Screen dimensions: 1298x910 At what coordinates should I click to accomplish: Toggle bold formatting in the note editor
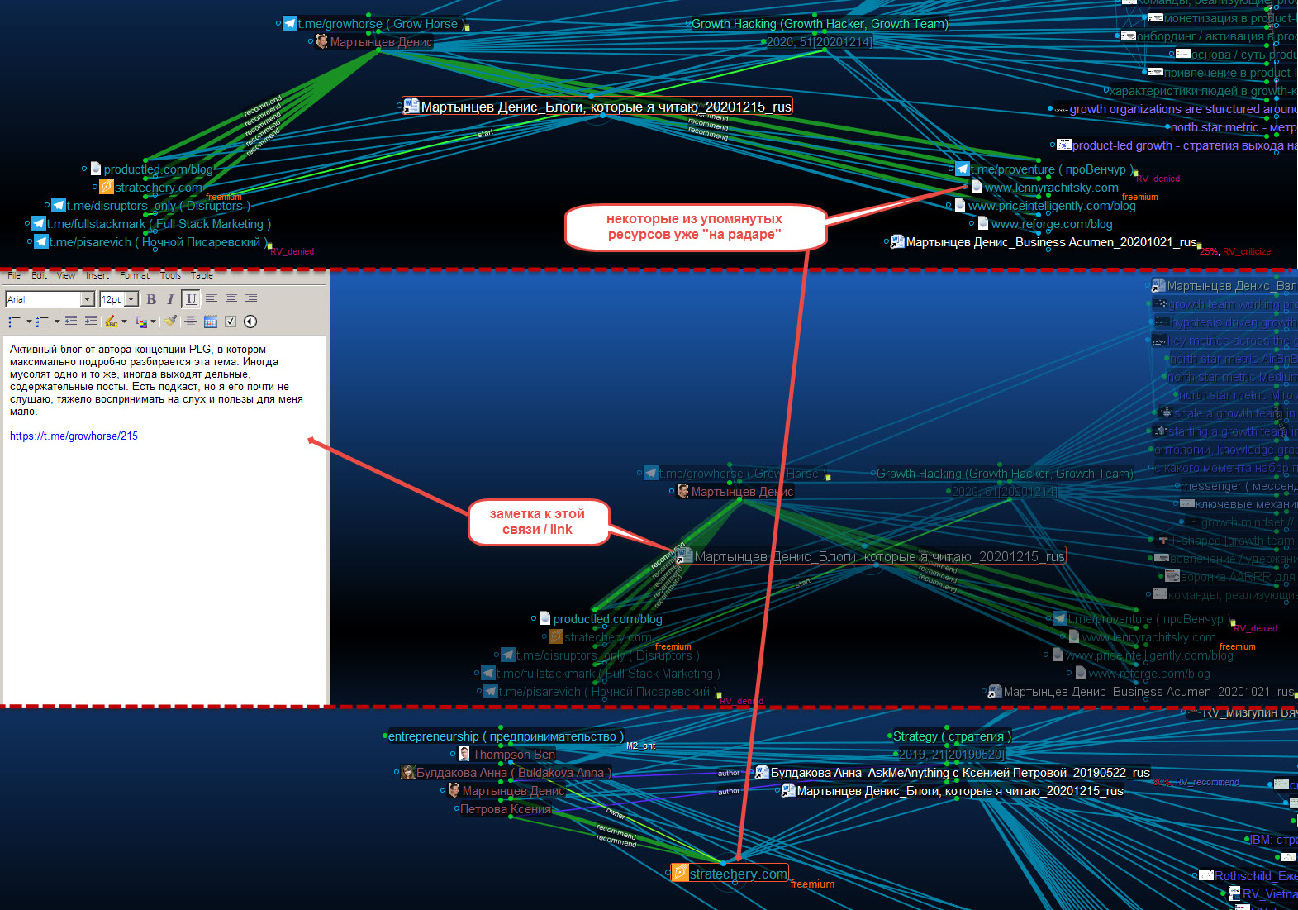(151, 299)
